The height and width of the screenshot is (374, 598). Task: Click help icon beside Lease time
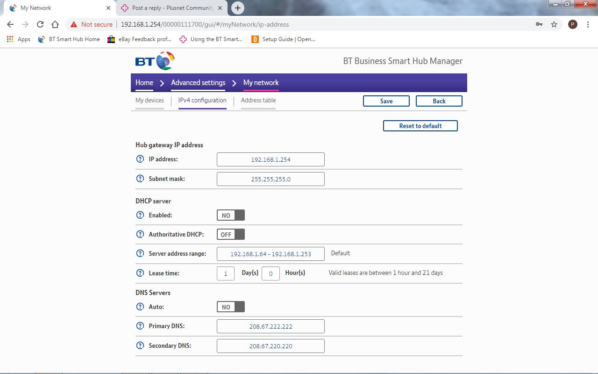140,273
